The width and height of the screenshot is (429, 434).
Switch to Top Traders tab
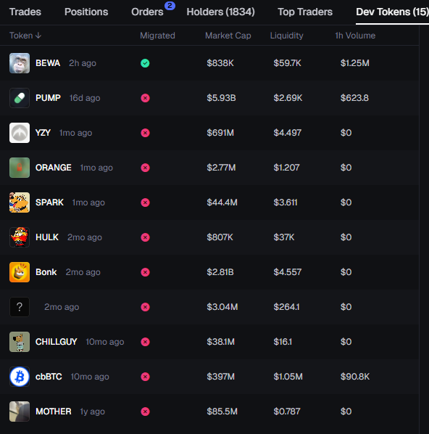[x=305, y=12]
